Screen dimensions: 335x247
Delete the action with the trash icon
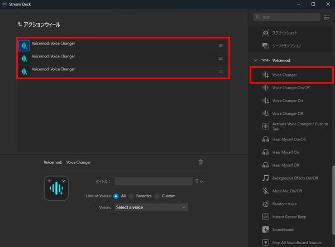(200, 162)
